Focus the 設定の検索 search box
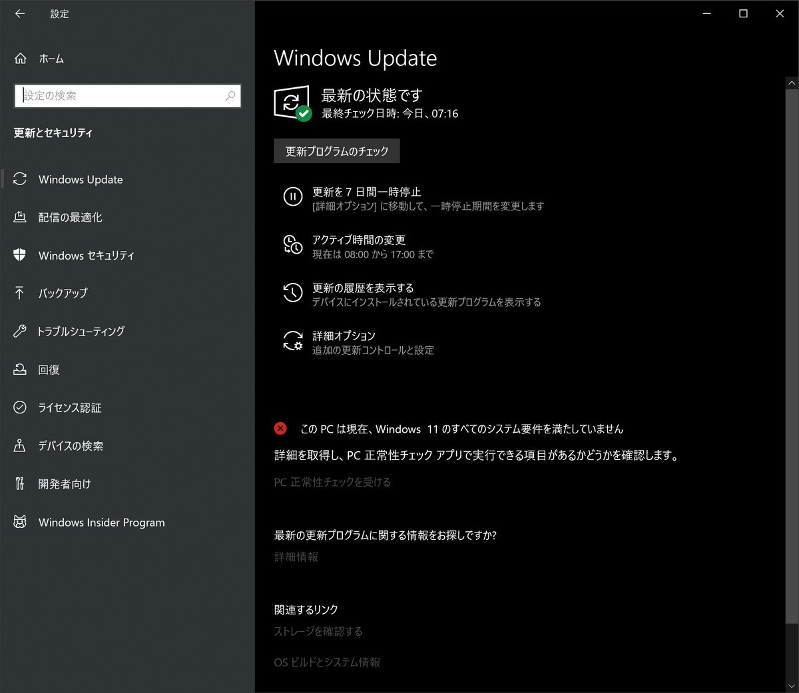 click(x=127, y=96)
